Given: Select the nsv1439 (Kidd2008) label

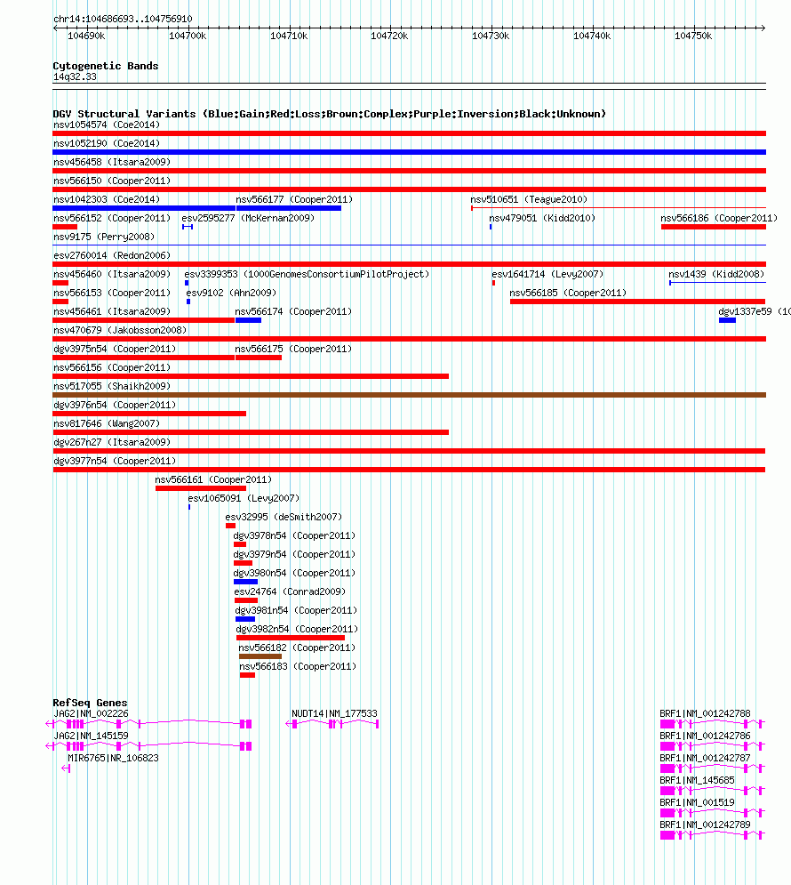Looking at the screenshot, I should [716, 274].
